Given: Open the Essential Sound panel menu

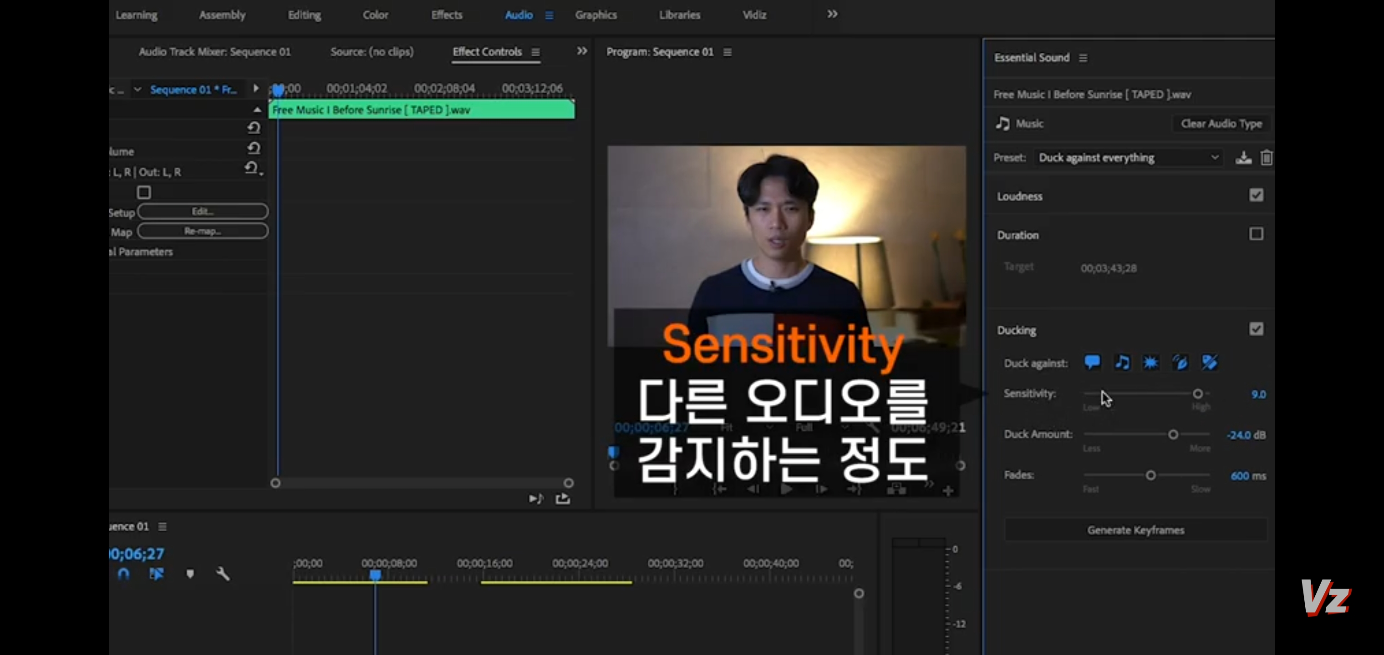Looking at the screenshot, I should [x=1083, y=58].
